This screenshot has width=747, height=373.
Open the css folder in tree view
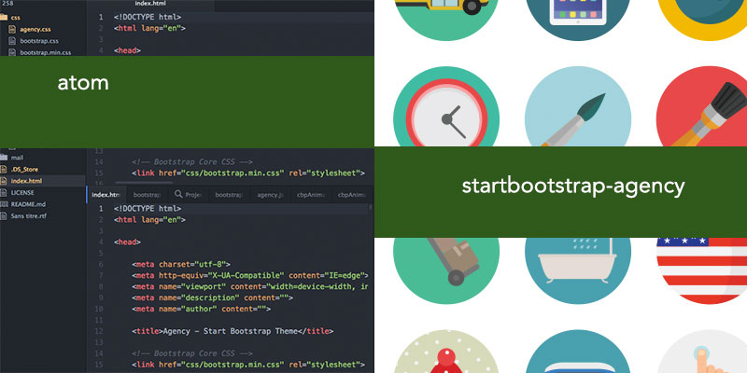click(15, 18)
